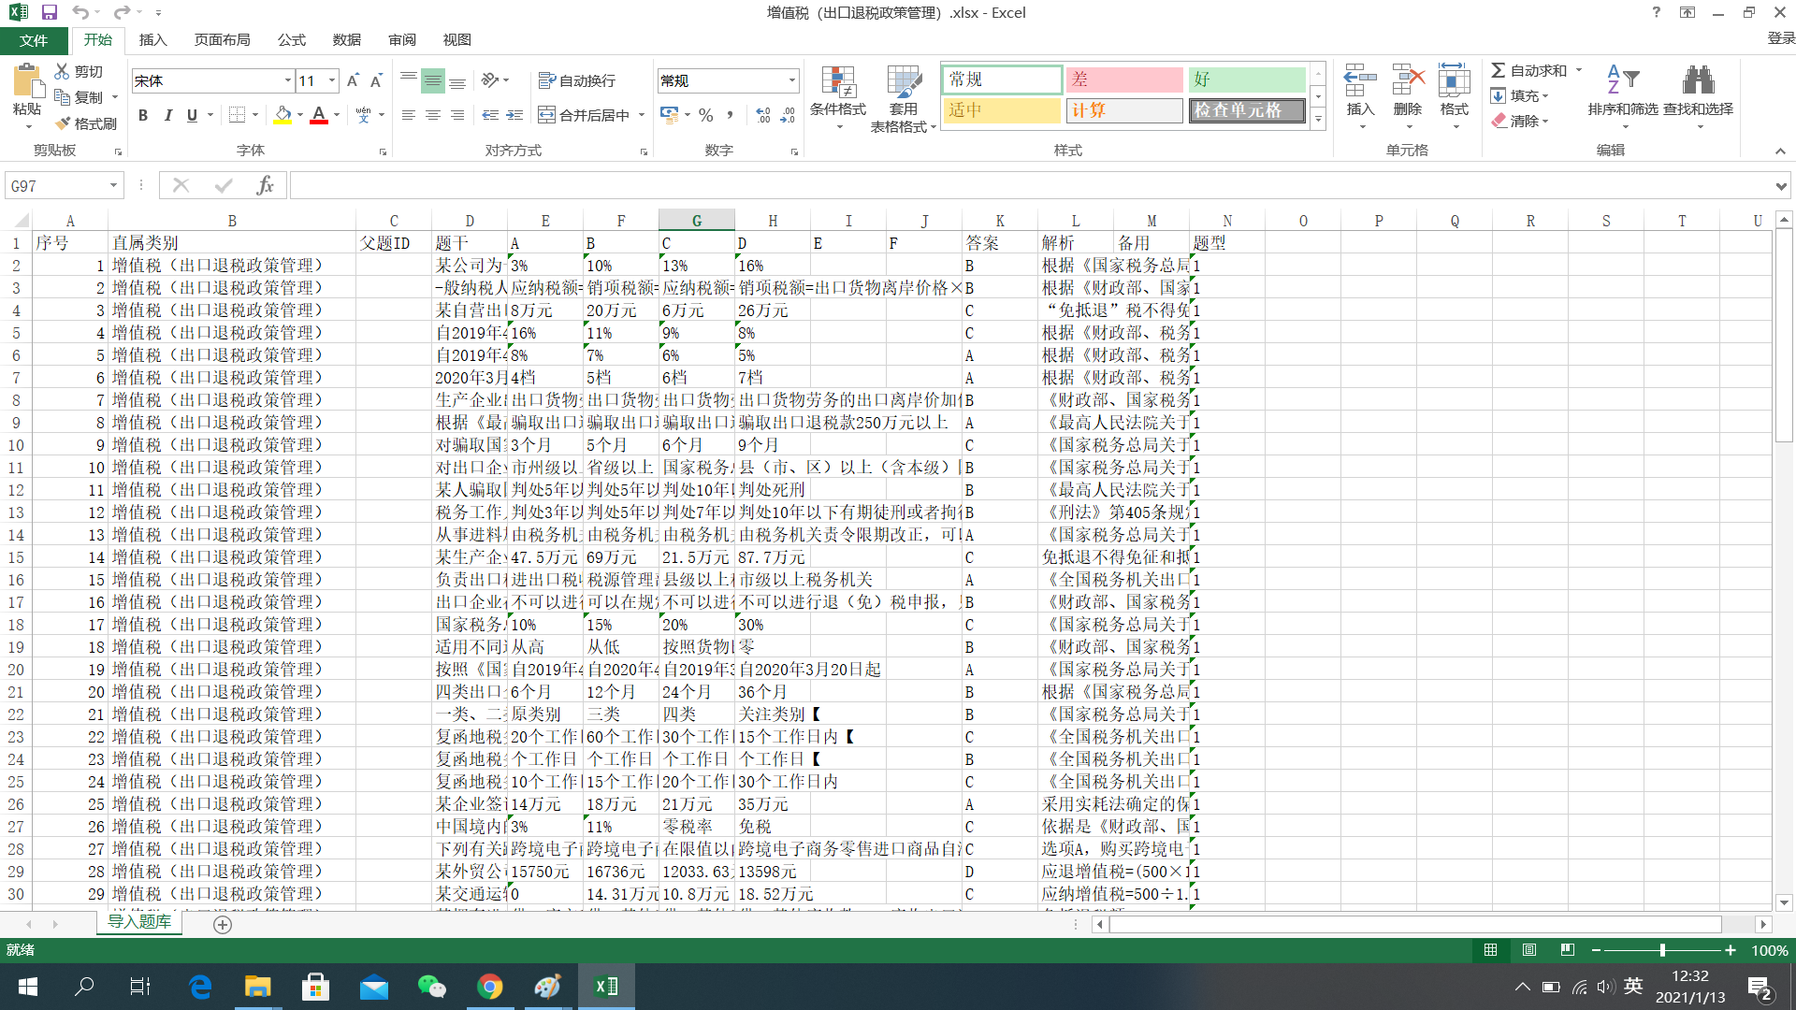1796x1010 pixels.
Task: Switch to the Insert (插入) tab
Action: [x=152, y=40]
